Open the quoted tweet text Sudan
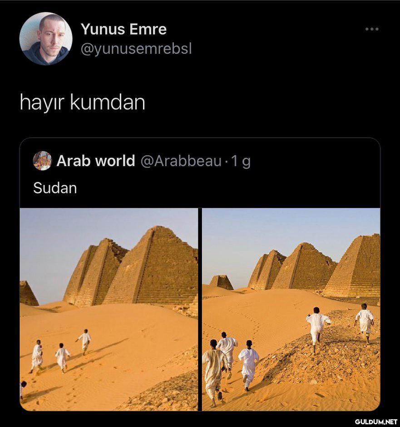This screenshot has width=400, height=427. tap(55, 188)
